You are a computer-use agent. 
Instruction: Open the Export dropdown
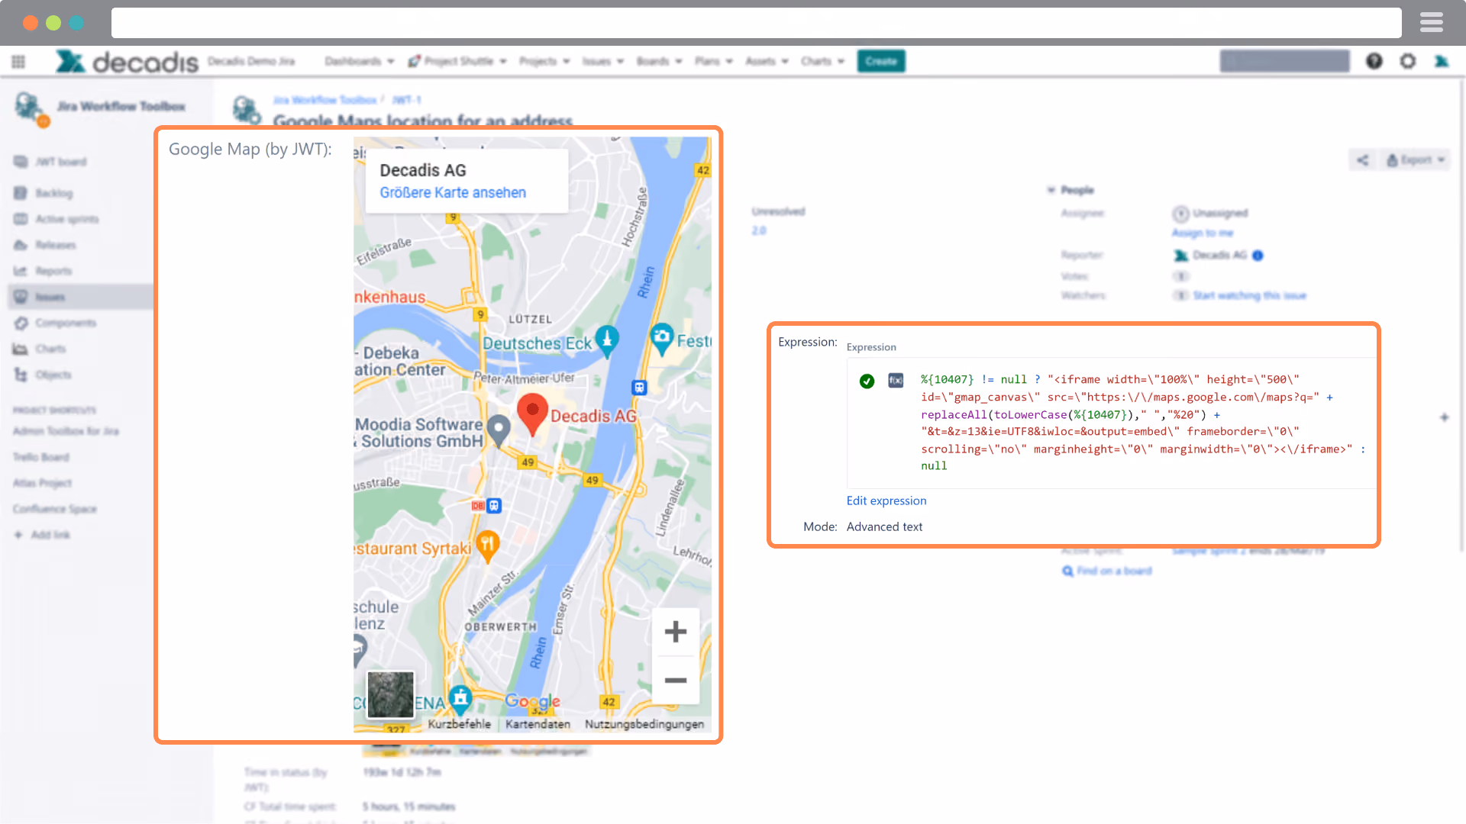1416,160
